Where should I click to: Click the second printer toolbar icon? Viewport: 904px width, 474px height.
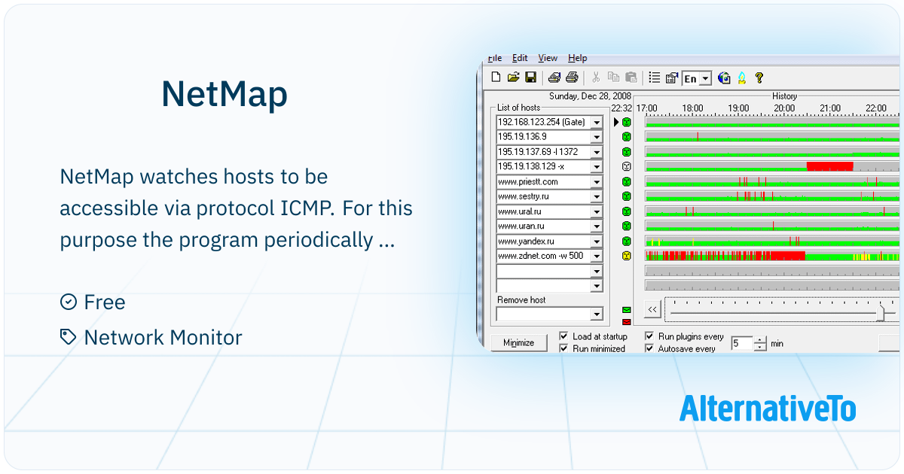(572, 77)
